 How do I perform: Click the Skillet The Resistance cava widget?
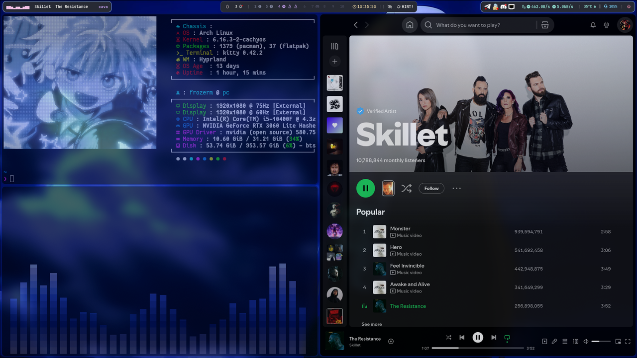pos(57,6)
